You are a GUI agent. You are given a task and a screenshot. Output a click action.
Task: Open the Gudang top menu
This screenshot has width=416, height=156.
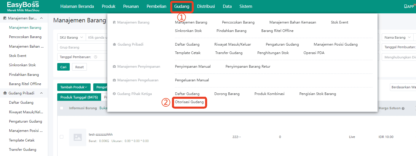tap(182, 6)
